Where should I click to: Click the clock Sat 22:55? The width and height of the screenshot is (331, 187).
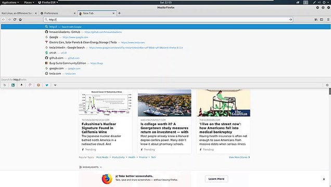click(166, 3)
